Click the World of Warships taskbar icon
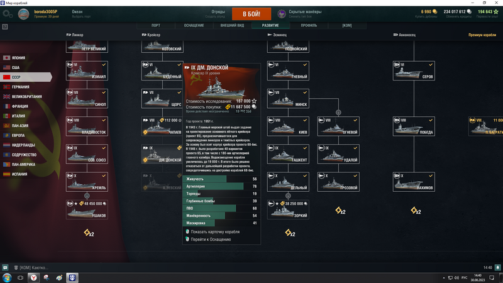The height and width of the screenshot is (283, 503). click(72, 277)
